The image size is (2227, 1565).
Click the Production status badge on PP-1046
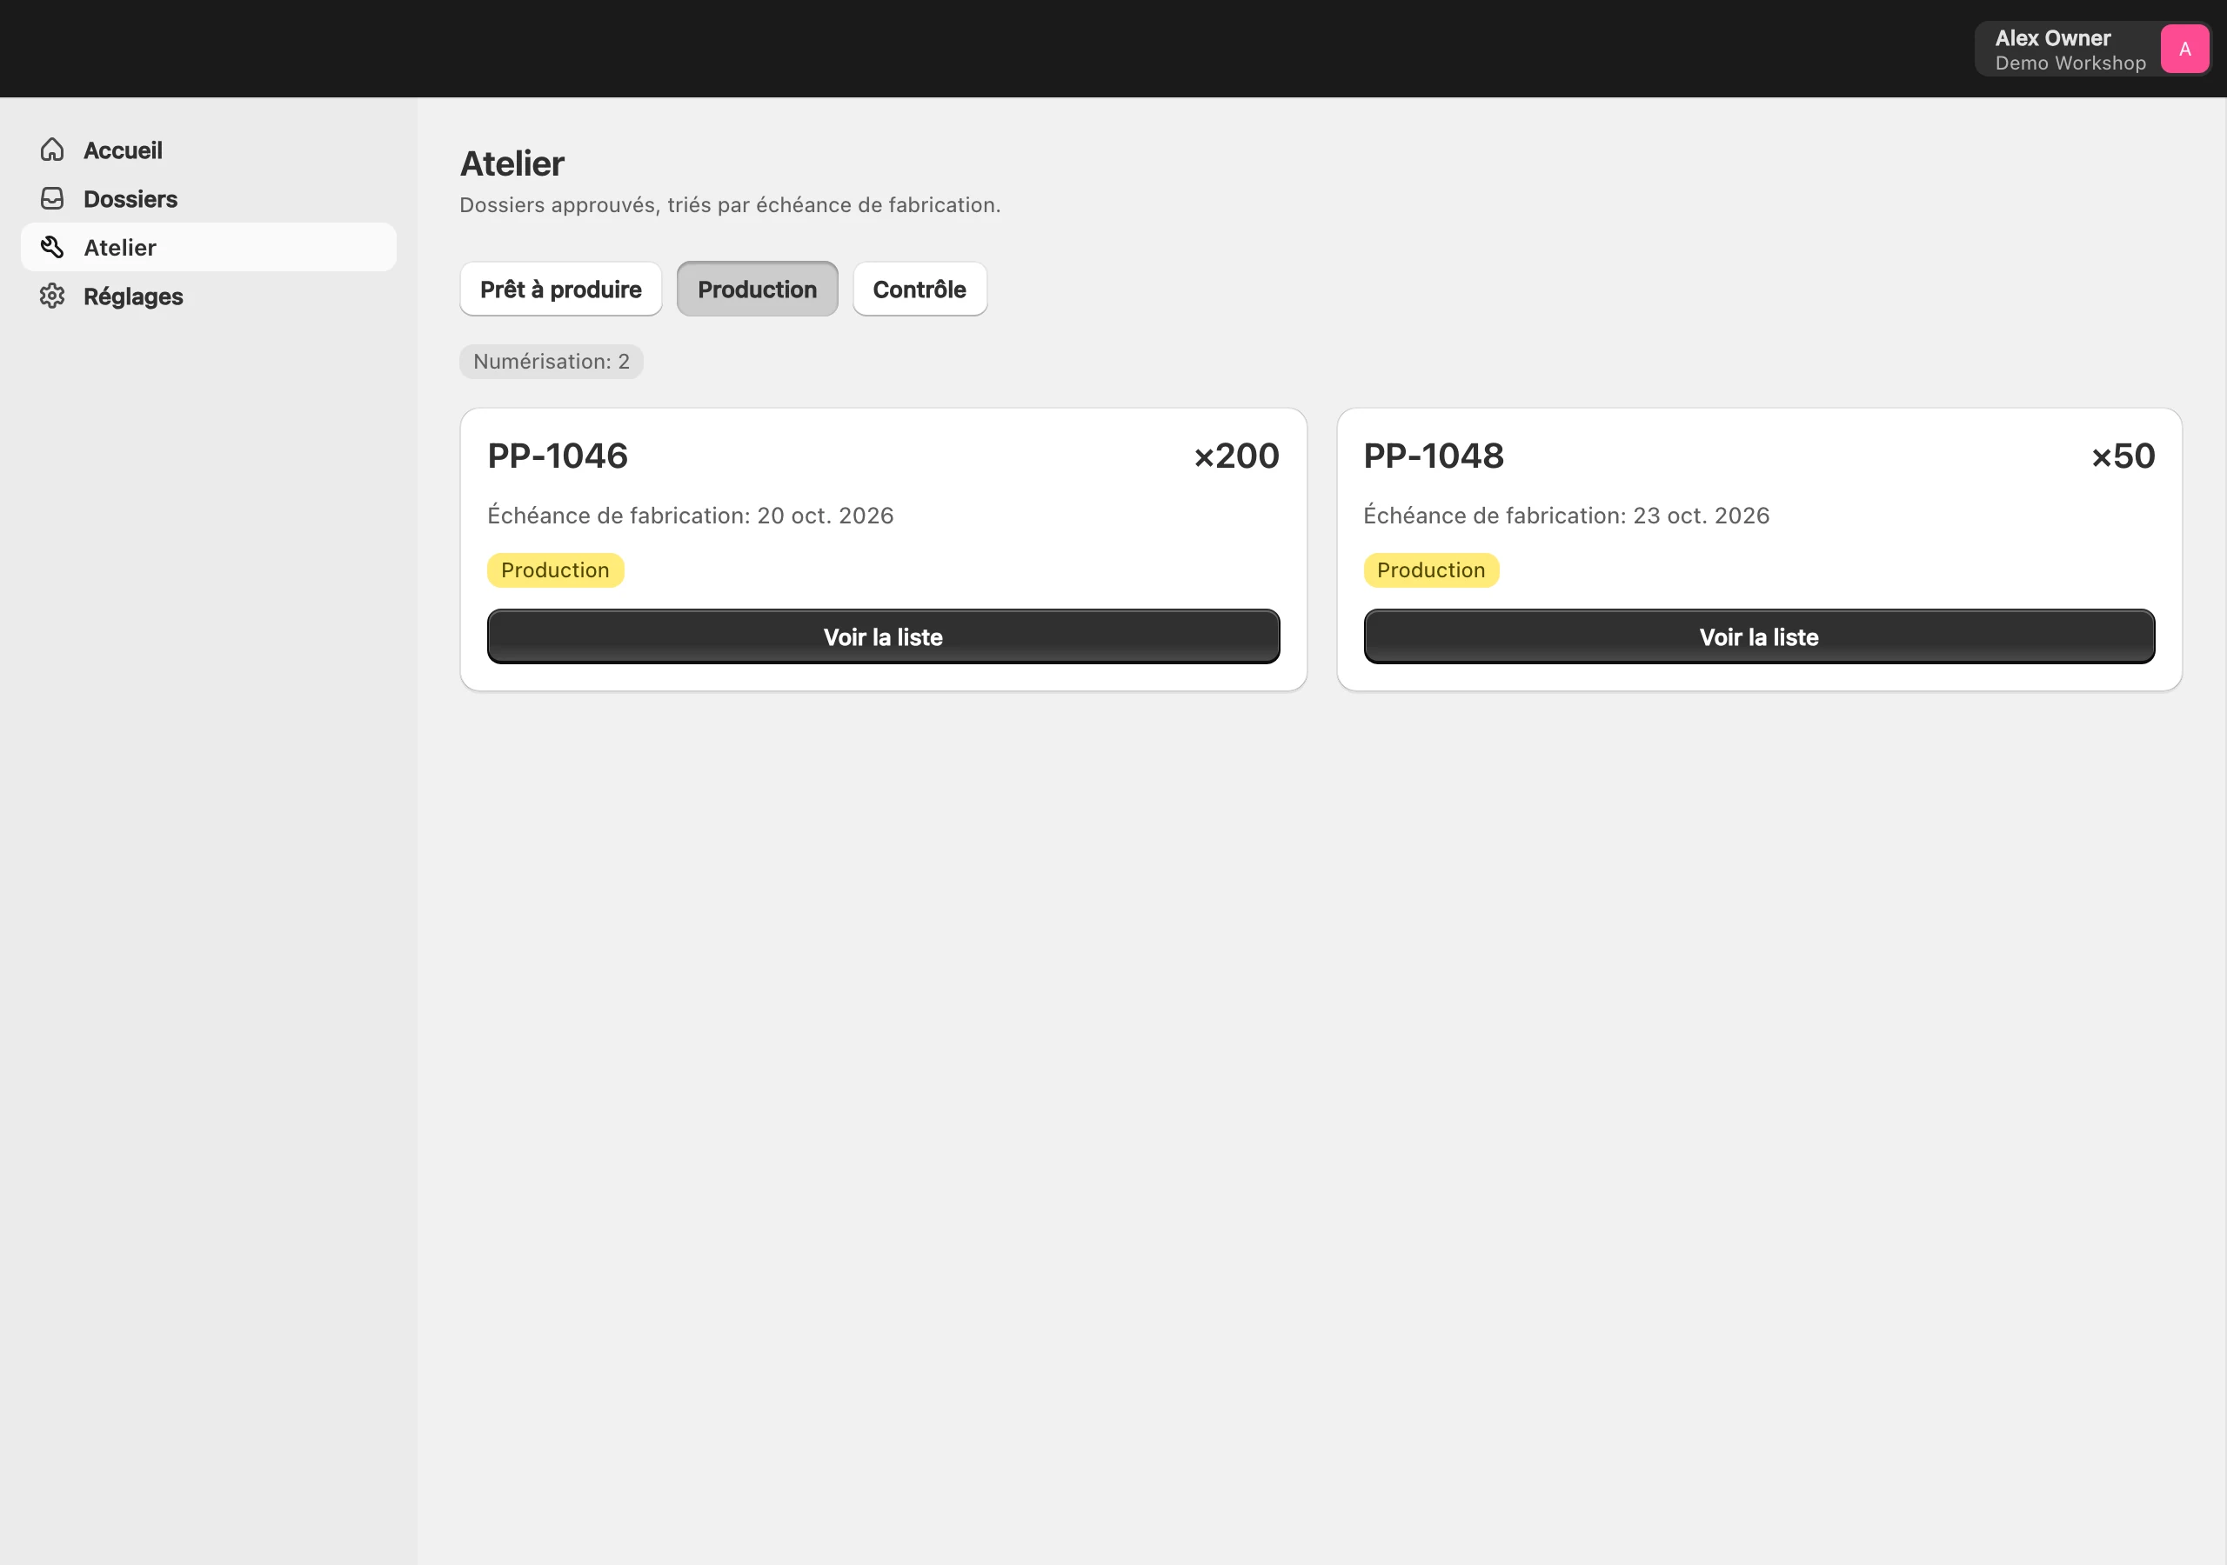(555, 570)
